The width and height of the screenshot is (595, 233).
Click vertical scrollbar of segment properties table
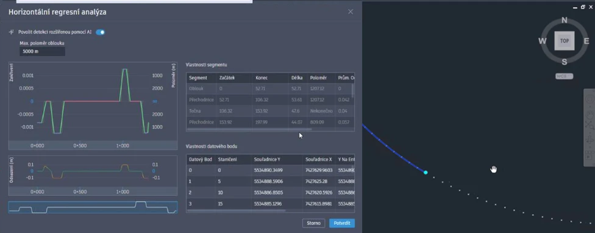353,91
